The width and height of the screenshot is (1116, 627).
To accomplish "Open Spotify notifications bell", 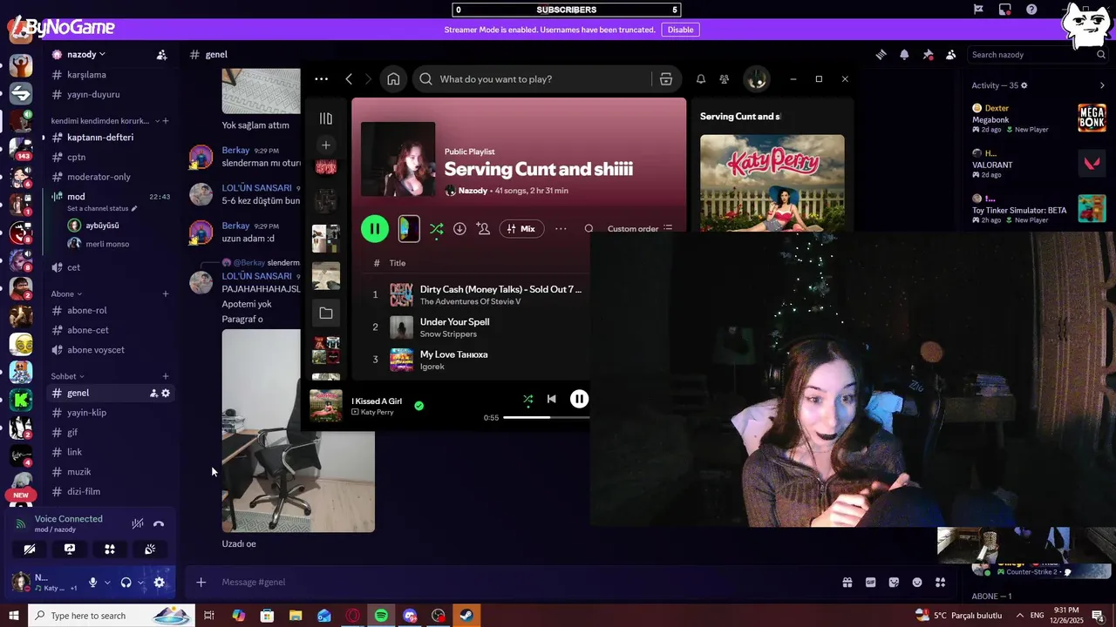I will tap(701, 79).
